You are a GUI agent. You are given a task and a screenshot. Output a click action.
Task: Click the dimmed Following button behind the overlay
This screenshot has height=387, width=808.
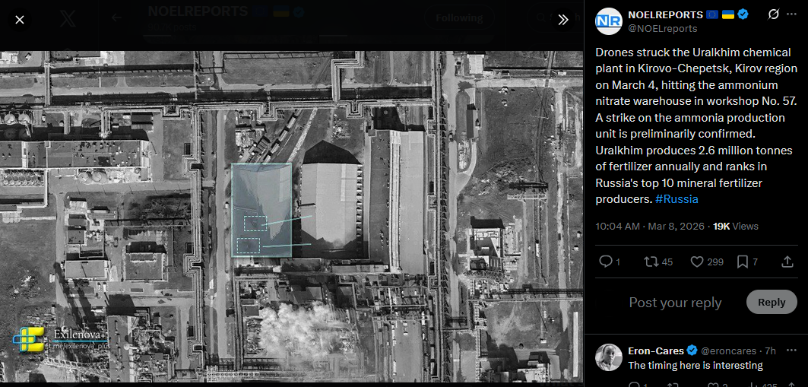(x=459, y=18)
